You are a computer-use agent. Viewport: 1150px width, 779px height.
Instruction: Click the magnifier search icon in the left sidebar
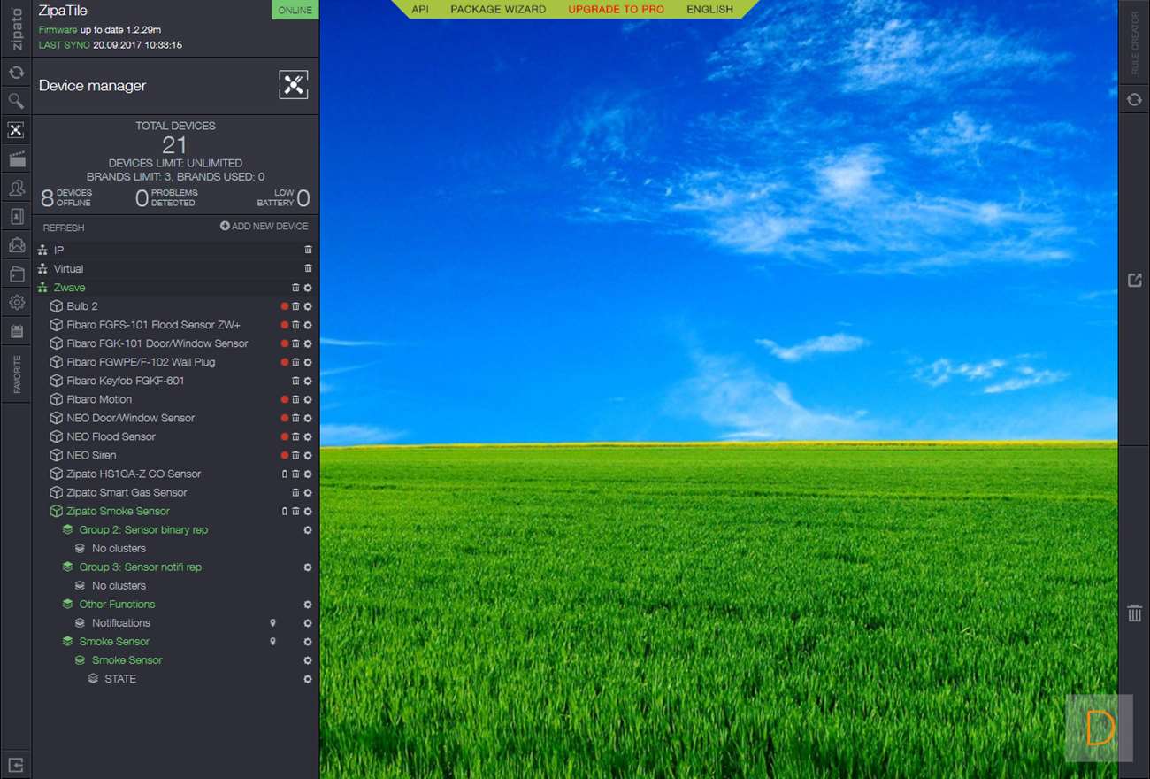coord(16,101)
